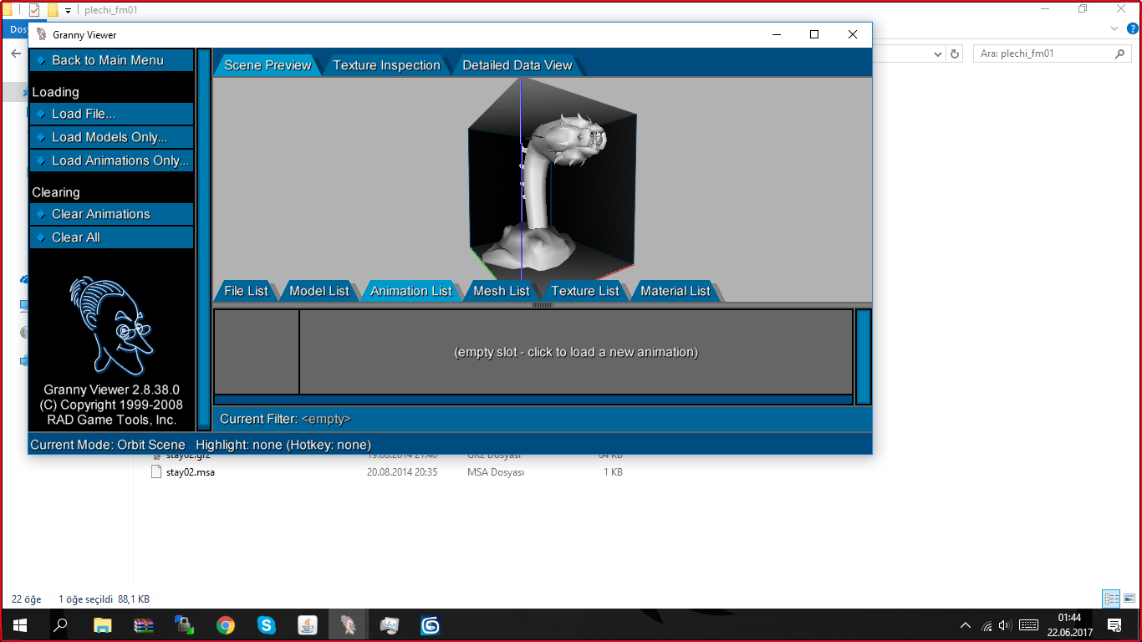Image resolution: width=1142 pixels, height=642 pixels.
Task: Choose Load Models Only...
Action: [111, 137]
